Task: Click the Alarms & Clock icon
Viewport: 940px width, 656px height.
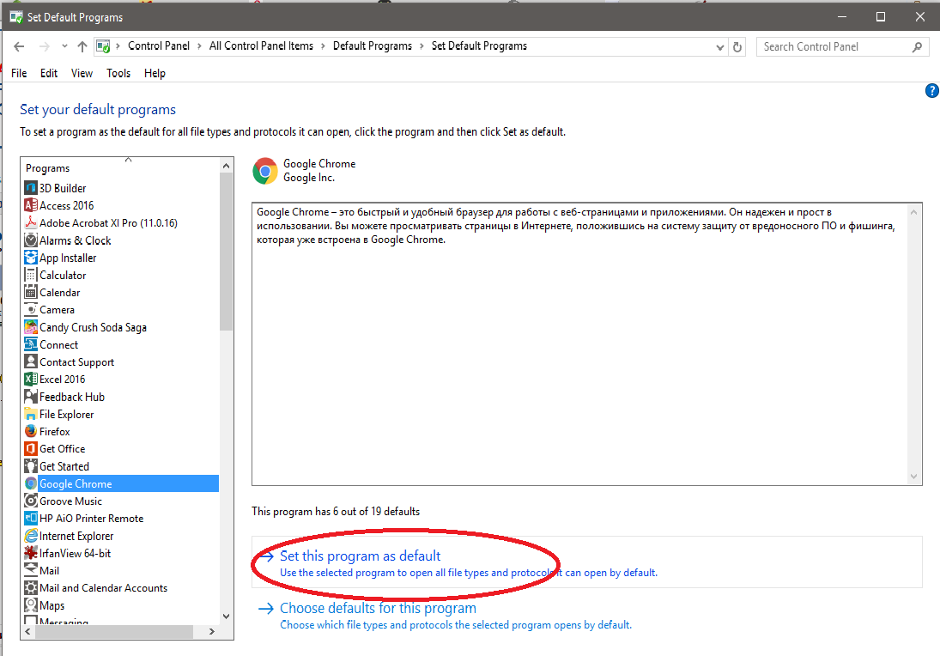Action: click(31, 240)
